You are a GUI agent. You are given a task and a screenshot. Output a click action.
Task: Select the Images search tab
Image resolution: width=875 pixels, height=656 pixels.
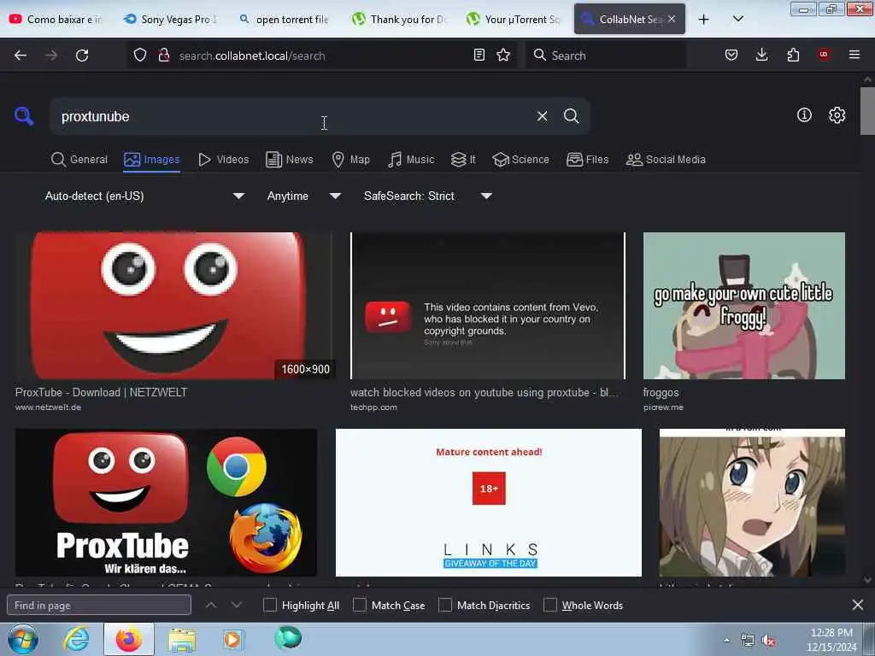coord(152,160)
